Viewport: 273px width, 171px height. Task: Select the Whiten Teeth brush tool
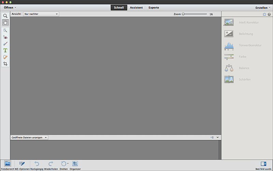tap(5, 44)
